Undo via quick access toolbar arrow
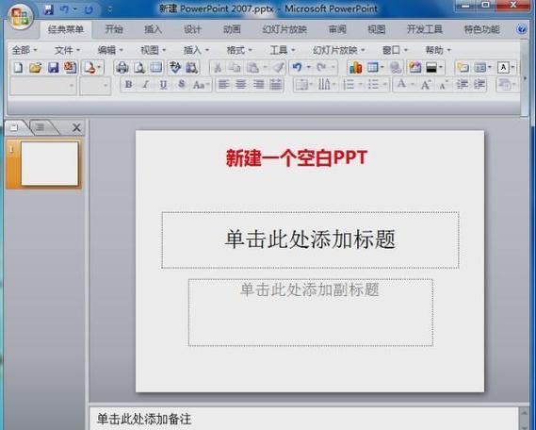 point(65,9)
